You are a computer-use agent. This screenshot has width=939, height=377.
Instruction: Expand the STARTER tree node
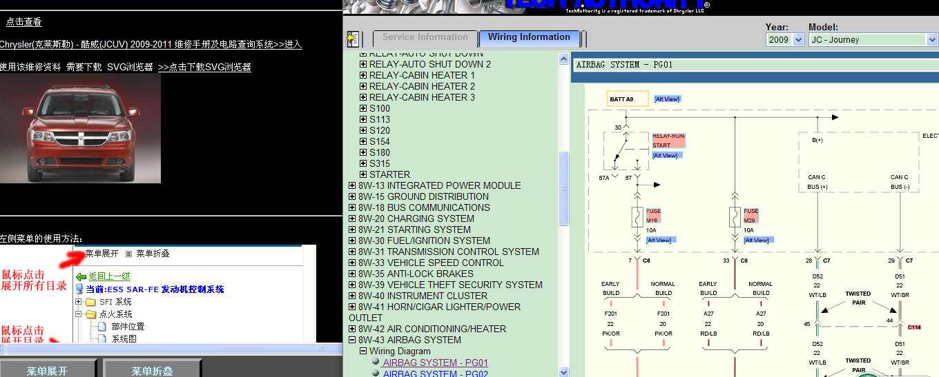click(x=363, y=174)
